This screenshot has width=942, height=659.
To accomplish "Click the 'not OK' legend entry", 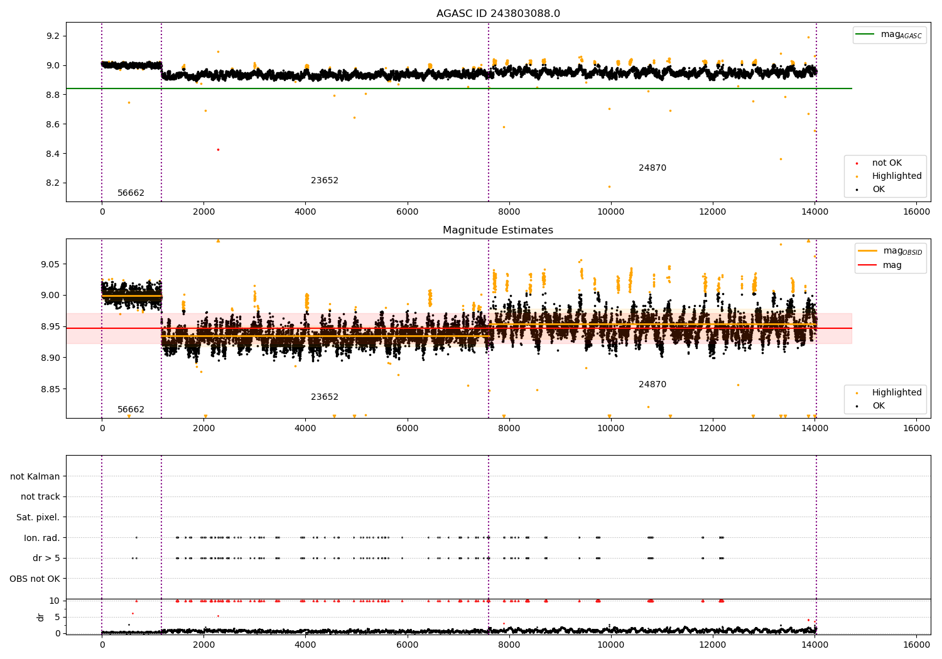I will coord(887,163).
